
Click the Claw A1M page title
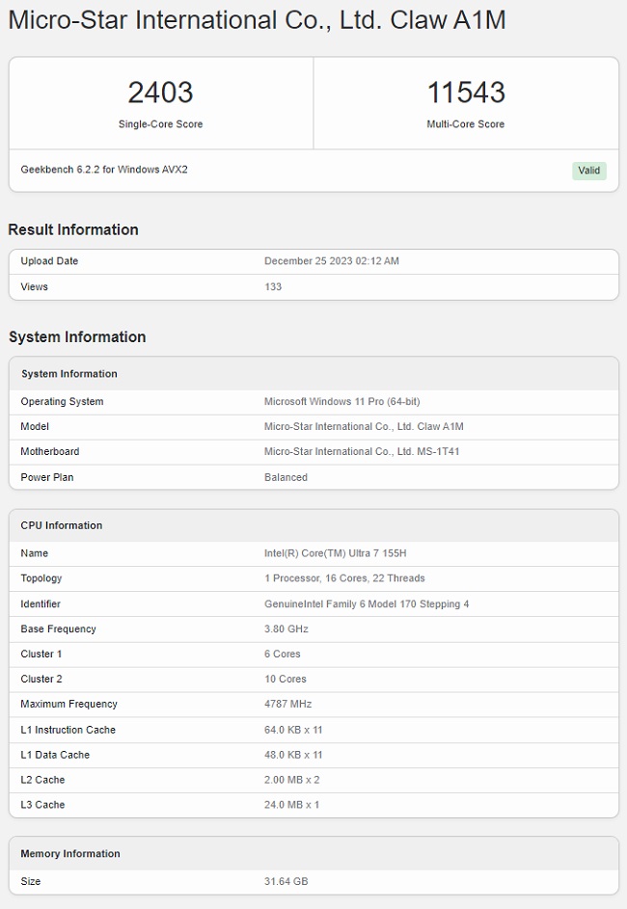point(257,20)
